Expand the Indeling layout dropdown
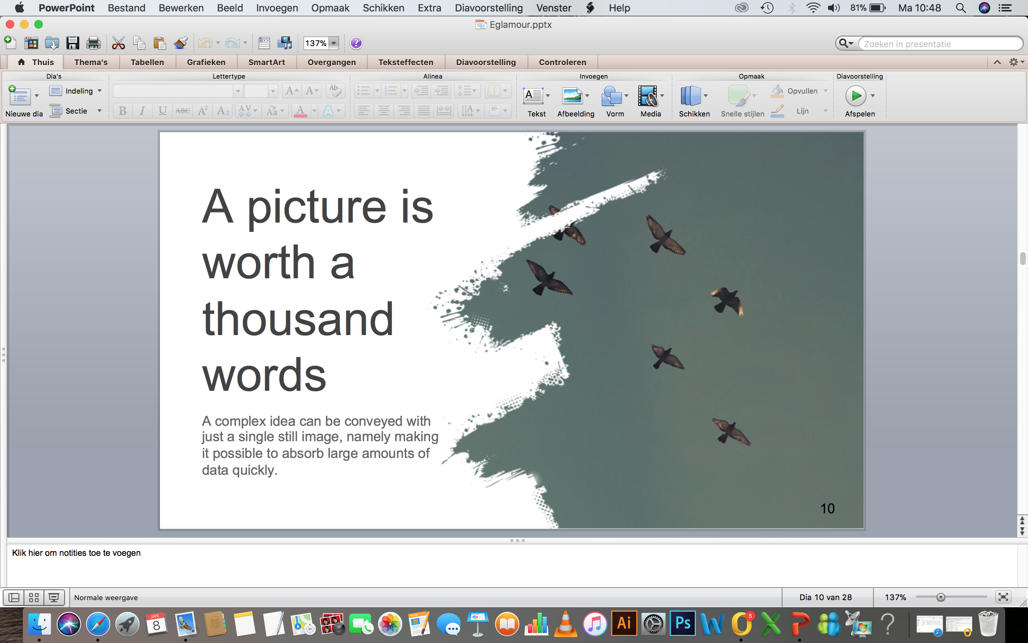Screen dimensions: 1028x643 click(99, 91)
